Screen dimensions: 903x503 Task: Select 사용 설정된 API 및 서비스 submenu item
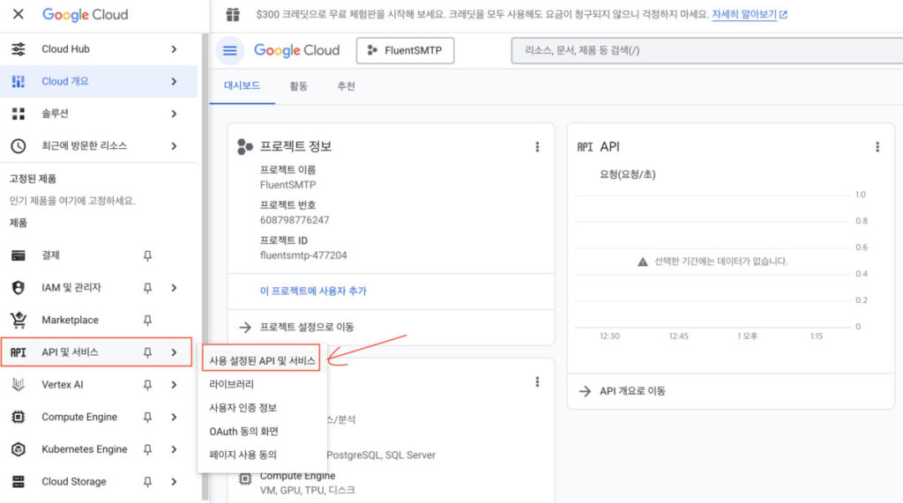point(262,360)
